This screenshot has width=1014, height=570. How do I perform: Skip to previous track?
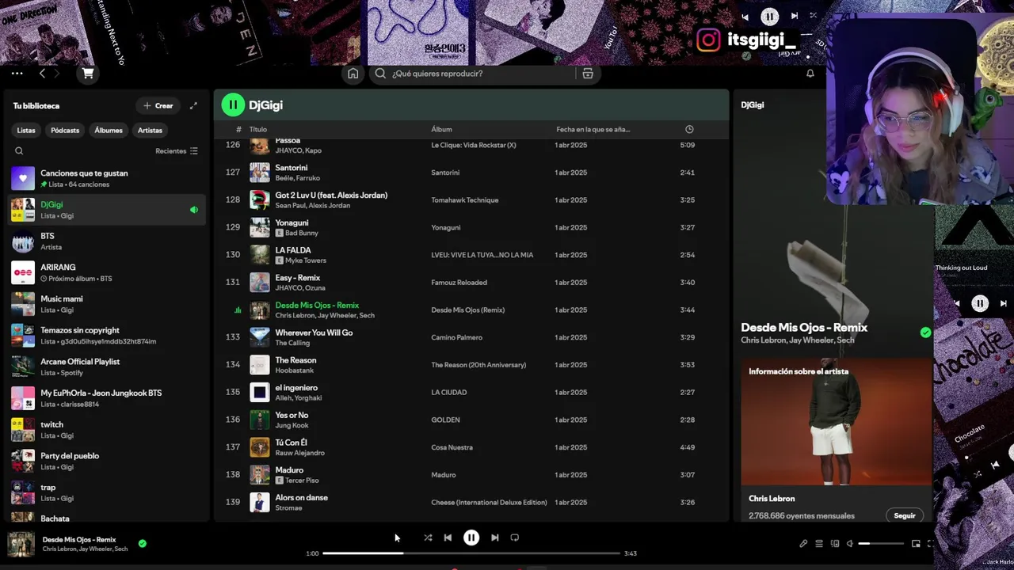(448, 538)
